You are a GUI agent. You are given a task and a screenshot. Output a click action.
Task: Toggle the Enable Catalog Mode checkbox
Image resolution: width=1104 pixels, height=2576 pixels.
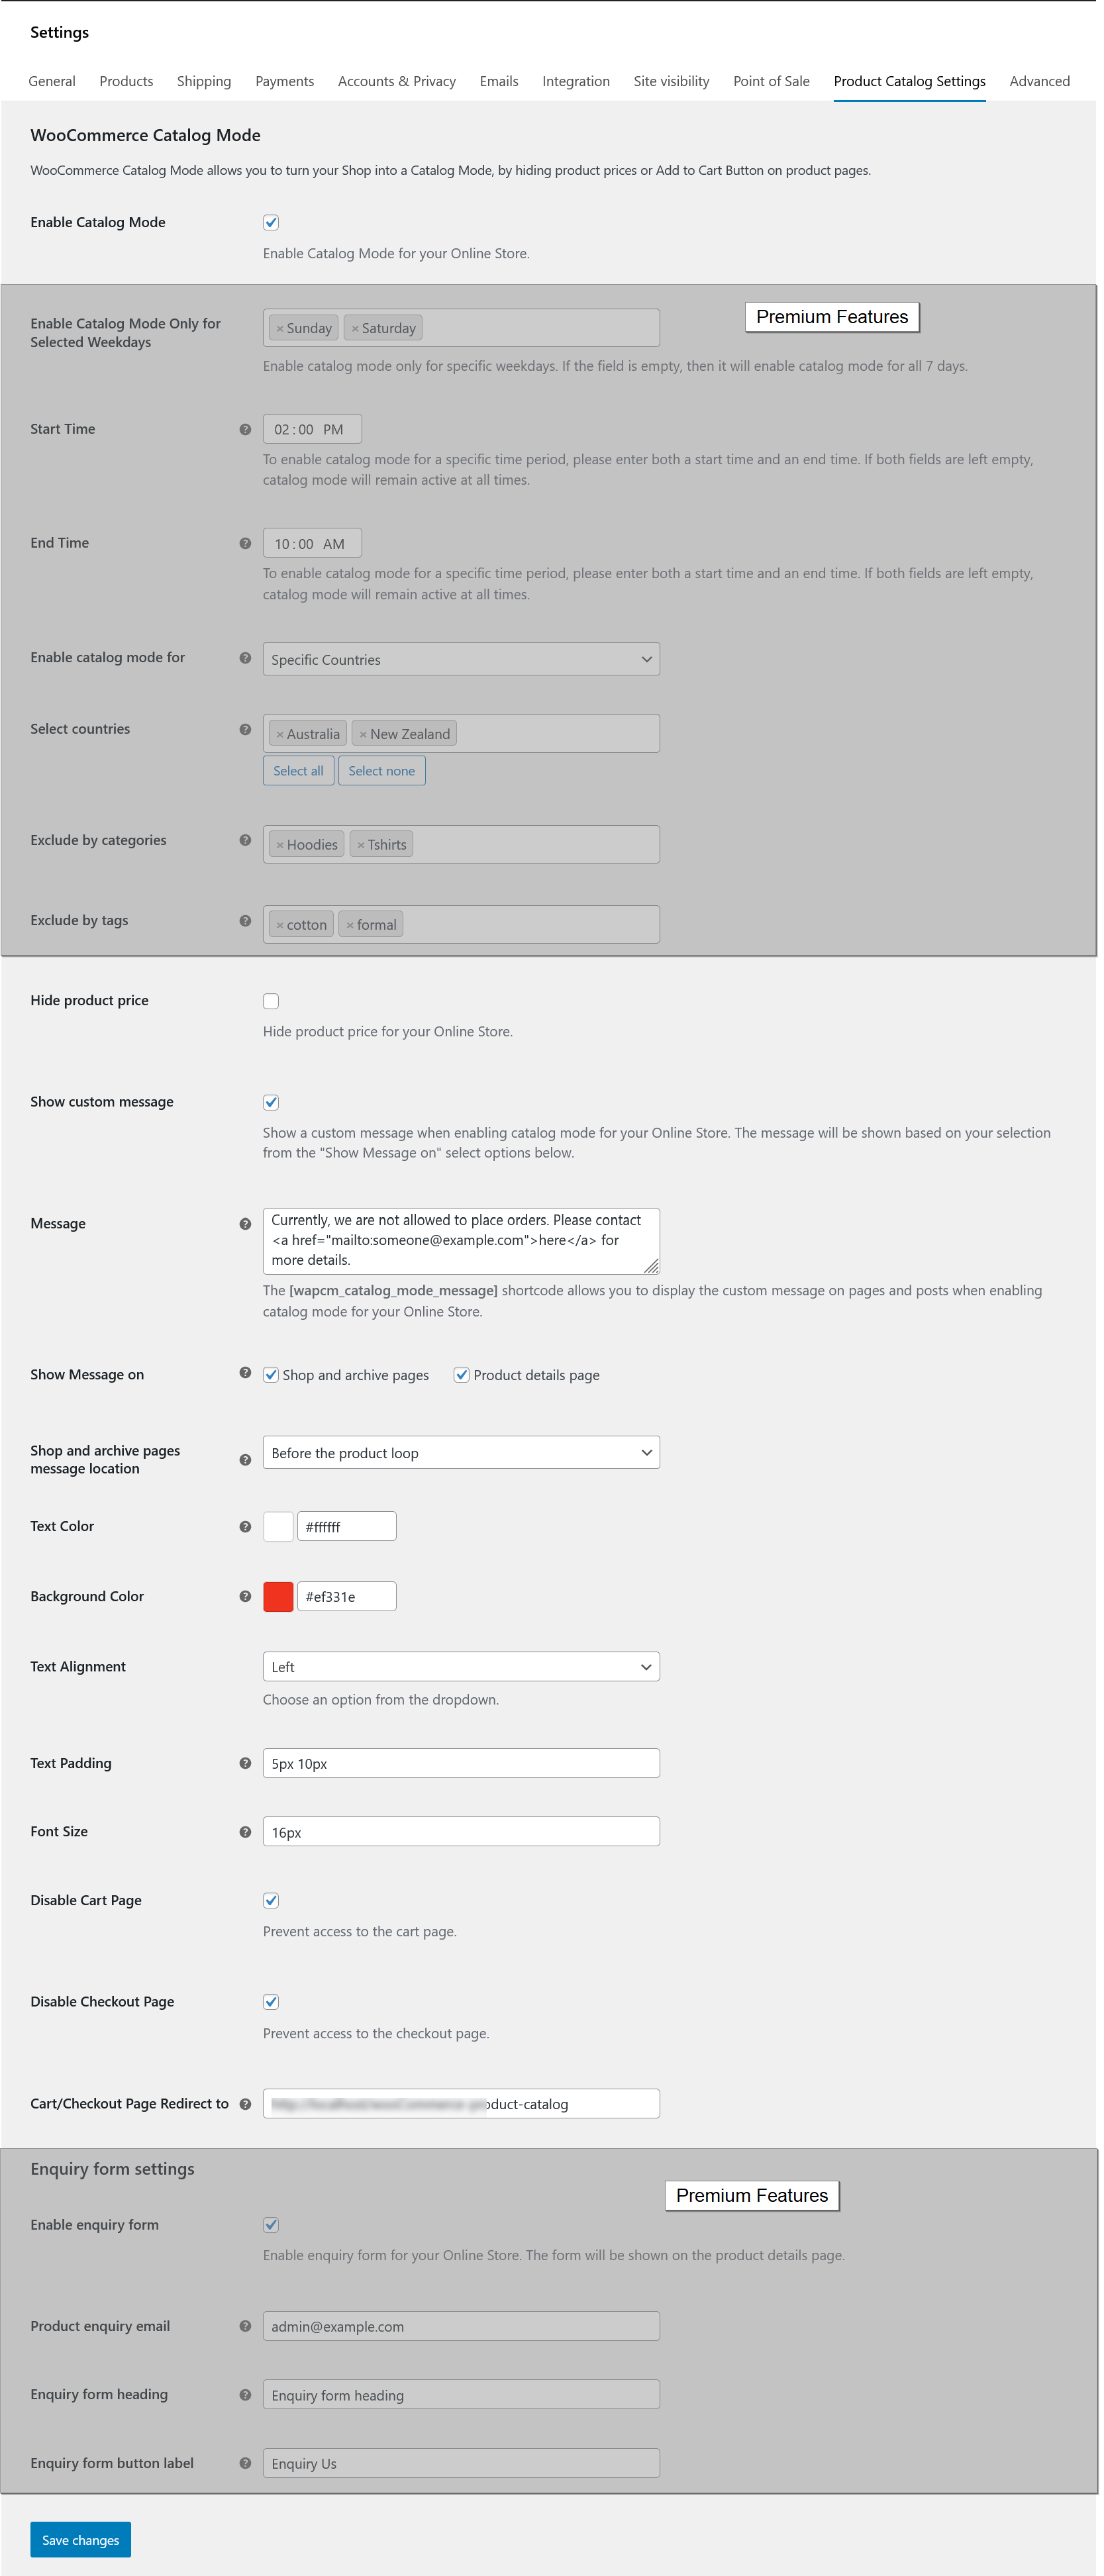click(271, 223)
